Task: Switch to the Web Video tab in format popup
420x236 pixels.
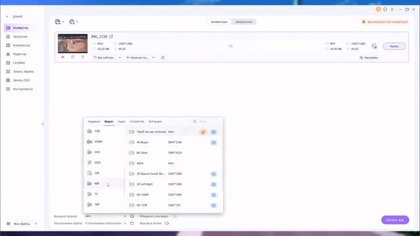Action: (x=155, y=121)
